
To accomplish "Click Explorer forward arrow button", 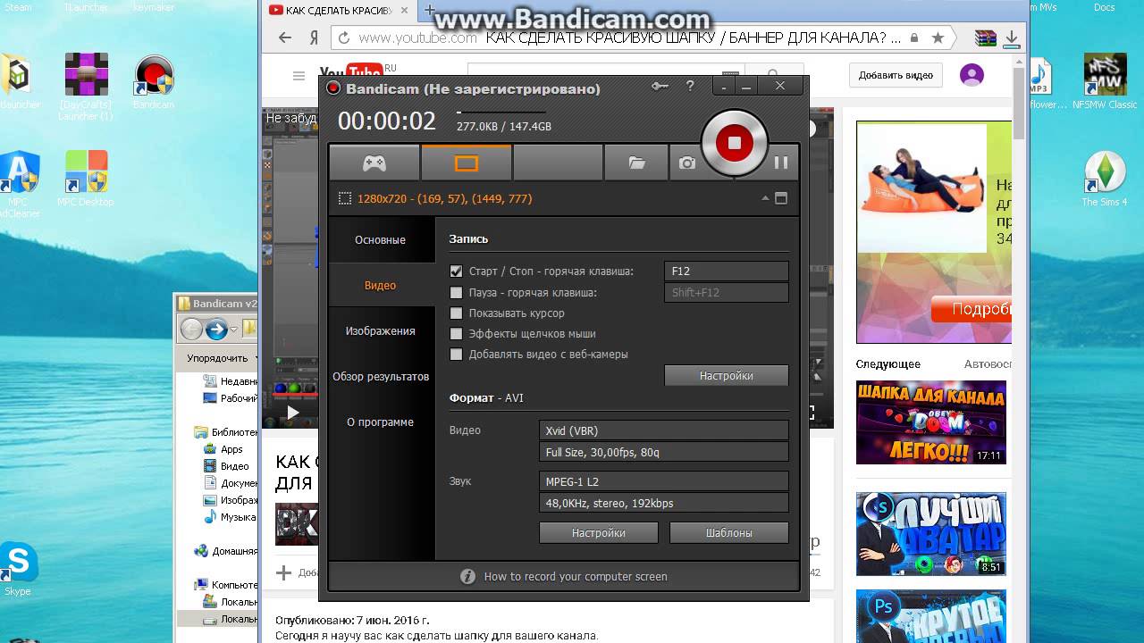I will [x=216, y=330].
